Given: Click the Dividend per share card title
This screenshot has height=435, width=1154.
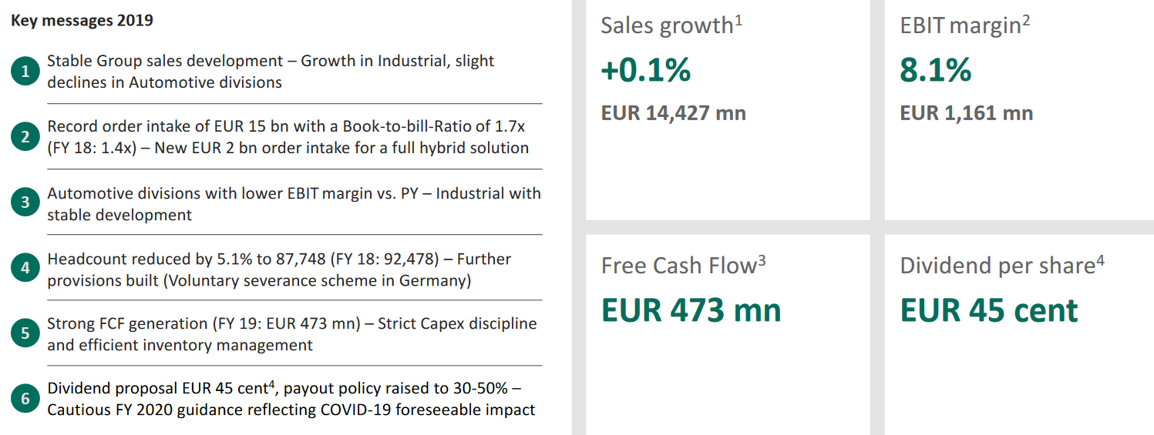Looking at the screenshot, I should coord(1002,265).
